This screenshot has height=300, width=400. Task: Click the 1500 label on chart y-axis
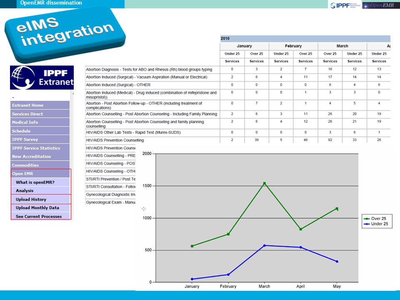(147, 186)
